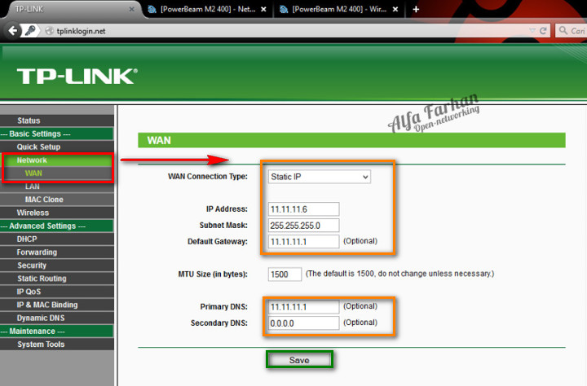The width and height of the screenshot is (587, 386).
Task: Click the Secondary DNS field 0.0.0.0
Action: point(303,322)
